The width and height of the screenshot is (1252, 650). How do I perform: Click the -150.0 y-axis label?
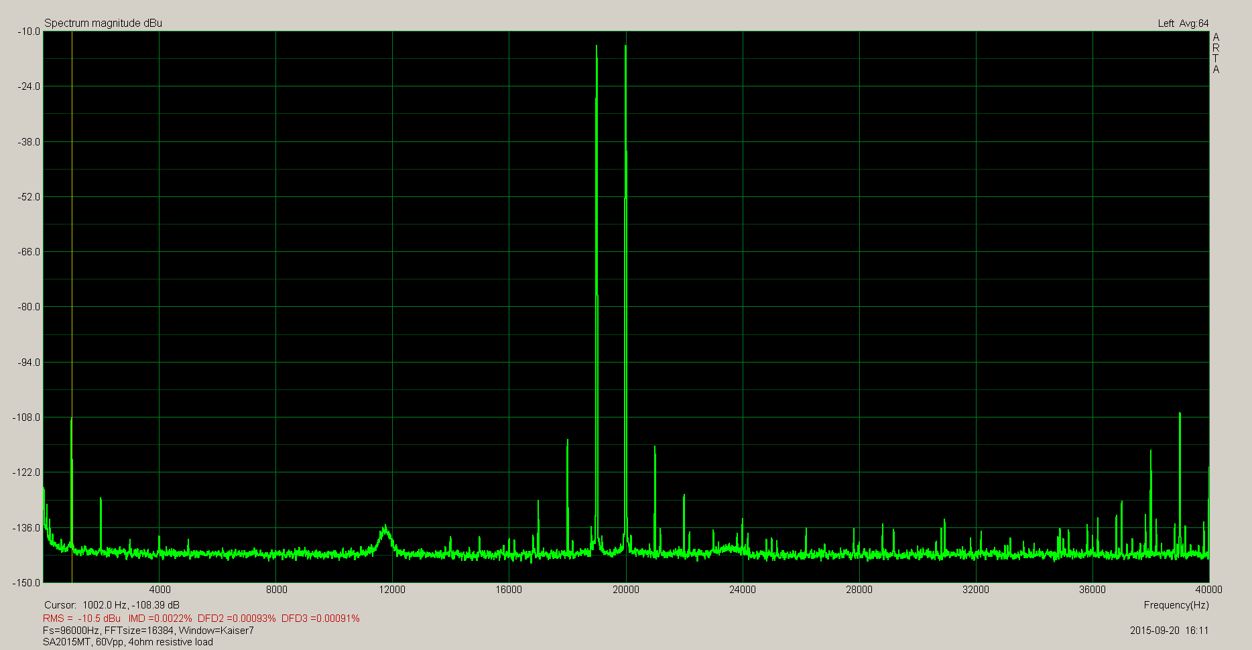pyautogui.click(x=26, y=583)
